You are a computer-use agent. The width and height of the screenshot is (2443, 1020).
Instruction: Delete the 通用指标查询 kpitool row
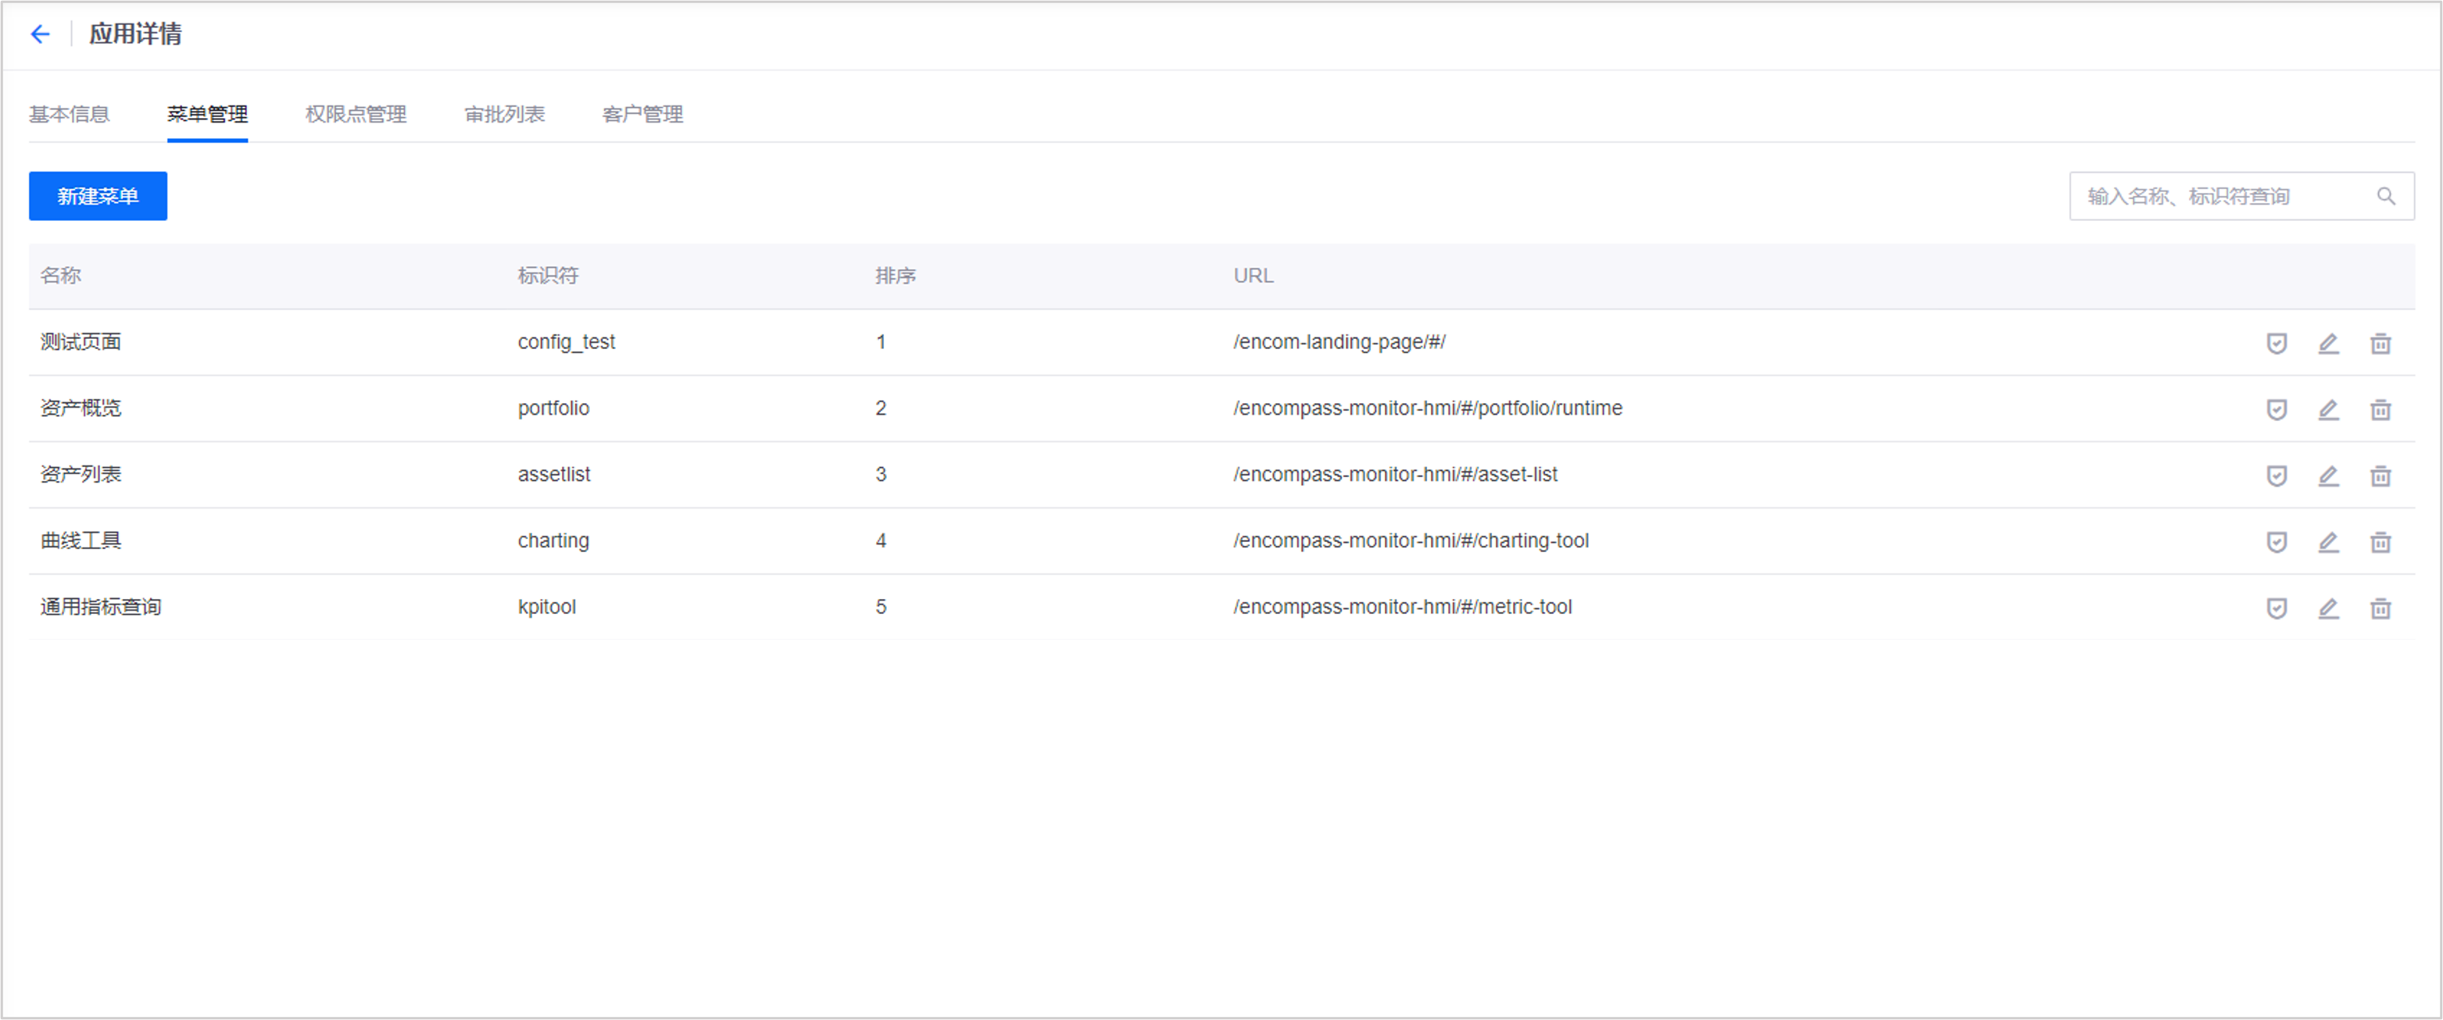pos(2380,608)
